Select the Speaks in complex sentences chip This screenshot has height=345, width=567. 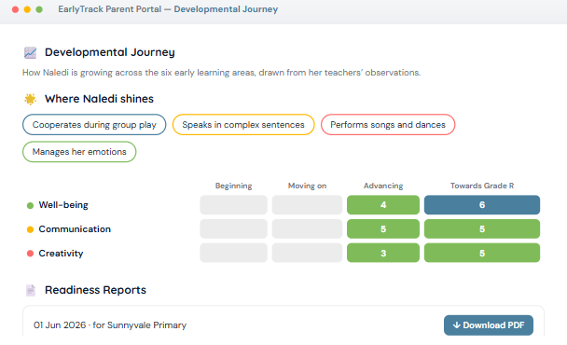pos(243,125)
